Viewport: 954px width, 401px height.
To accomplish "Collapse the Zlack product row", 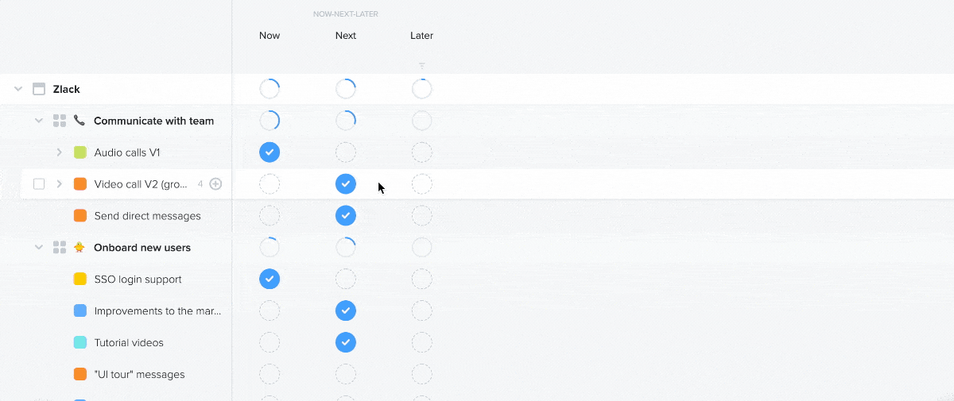I will (x=18, y=89).
